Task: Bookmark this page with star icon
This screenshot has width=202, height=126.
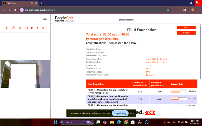Action: click(x=168, y=10)
